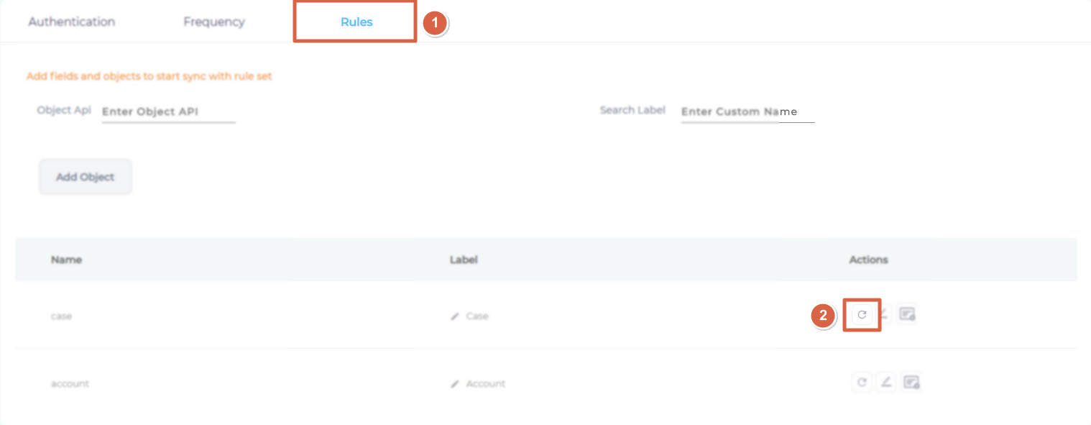1091x425 pixels.
Task: Switch to the Authentication tab
Action: pos(71,22)
